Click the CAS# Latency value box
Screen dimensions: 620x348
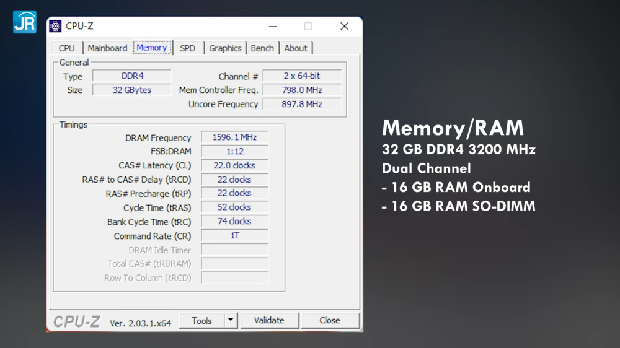pyautogui.click(x=234, y=165)
